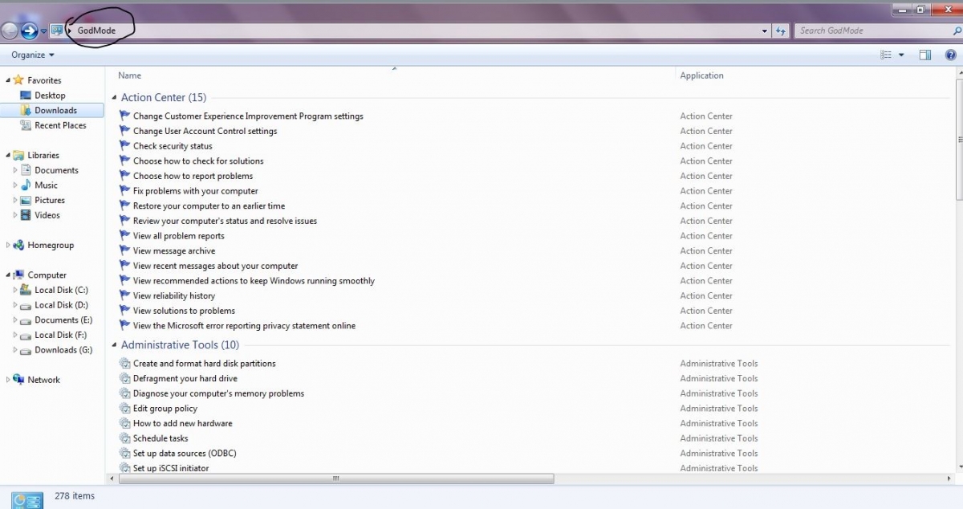Click the Back navigation arrow button

[x=9, y=31]
